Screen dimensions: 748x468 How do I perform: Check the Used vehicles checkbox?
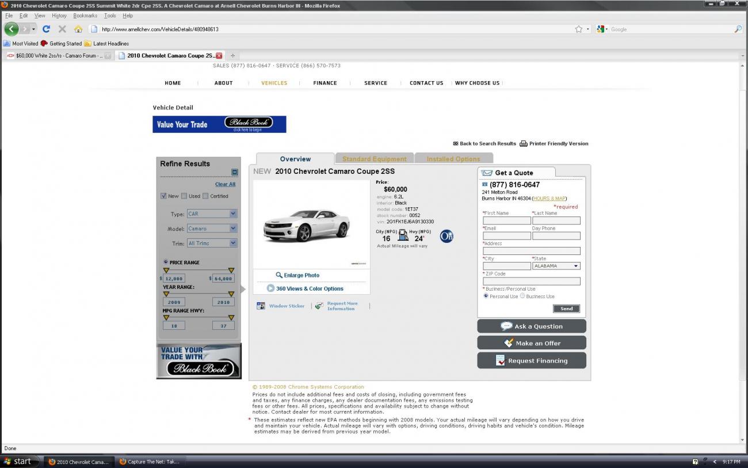[184, 196]
